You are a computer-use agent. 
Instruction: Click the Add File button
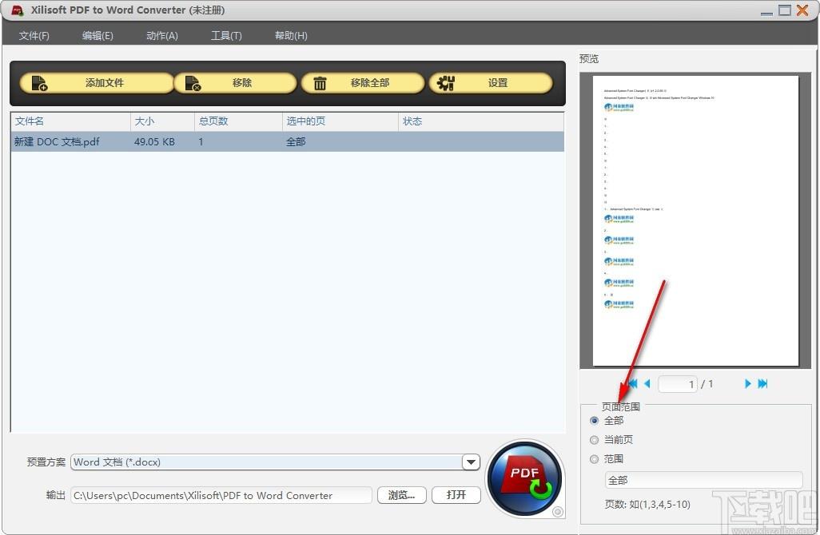(x=97, y=83)
